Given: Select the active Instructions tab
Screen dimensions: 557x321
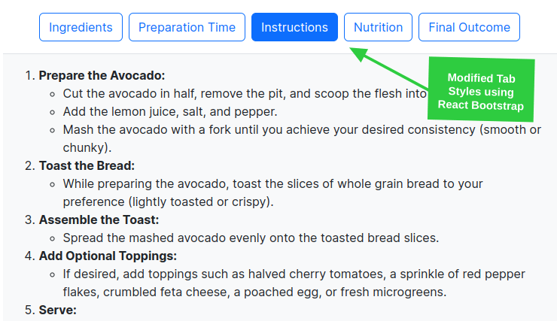Looking at the screenshot, I should [294, 28].
